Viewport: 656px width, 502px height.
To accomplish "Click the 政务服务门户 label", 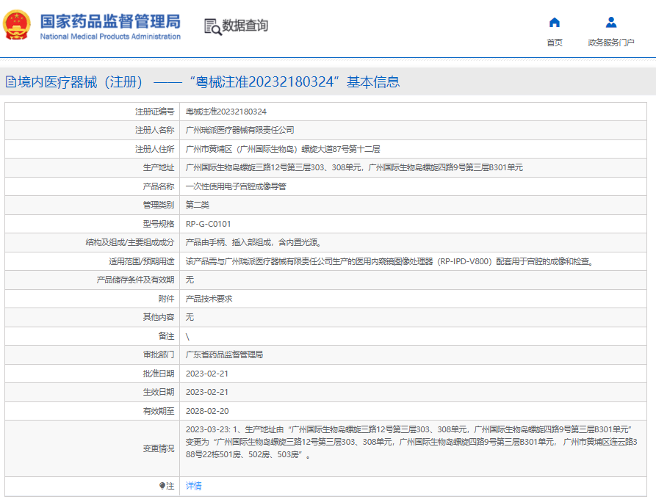I will [x=610, y=43].
